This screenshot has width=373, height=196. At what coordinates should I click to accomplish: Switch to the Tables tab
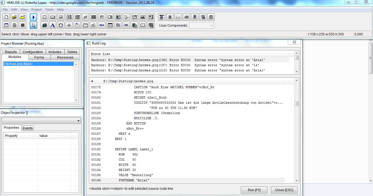tap(72, 52)
